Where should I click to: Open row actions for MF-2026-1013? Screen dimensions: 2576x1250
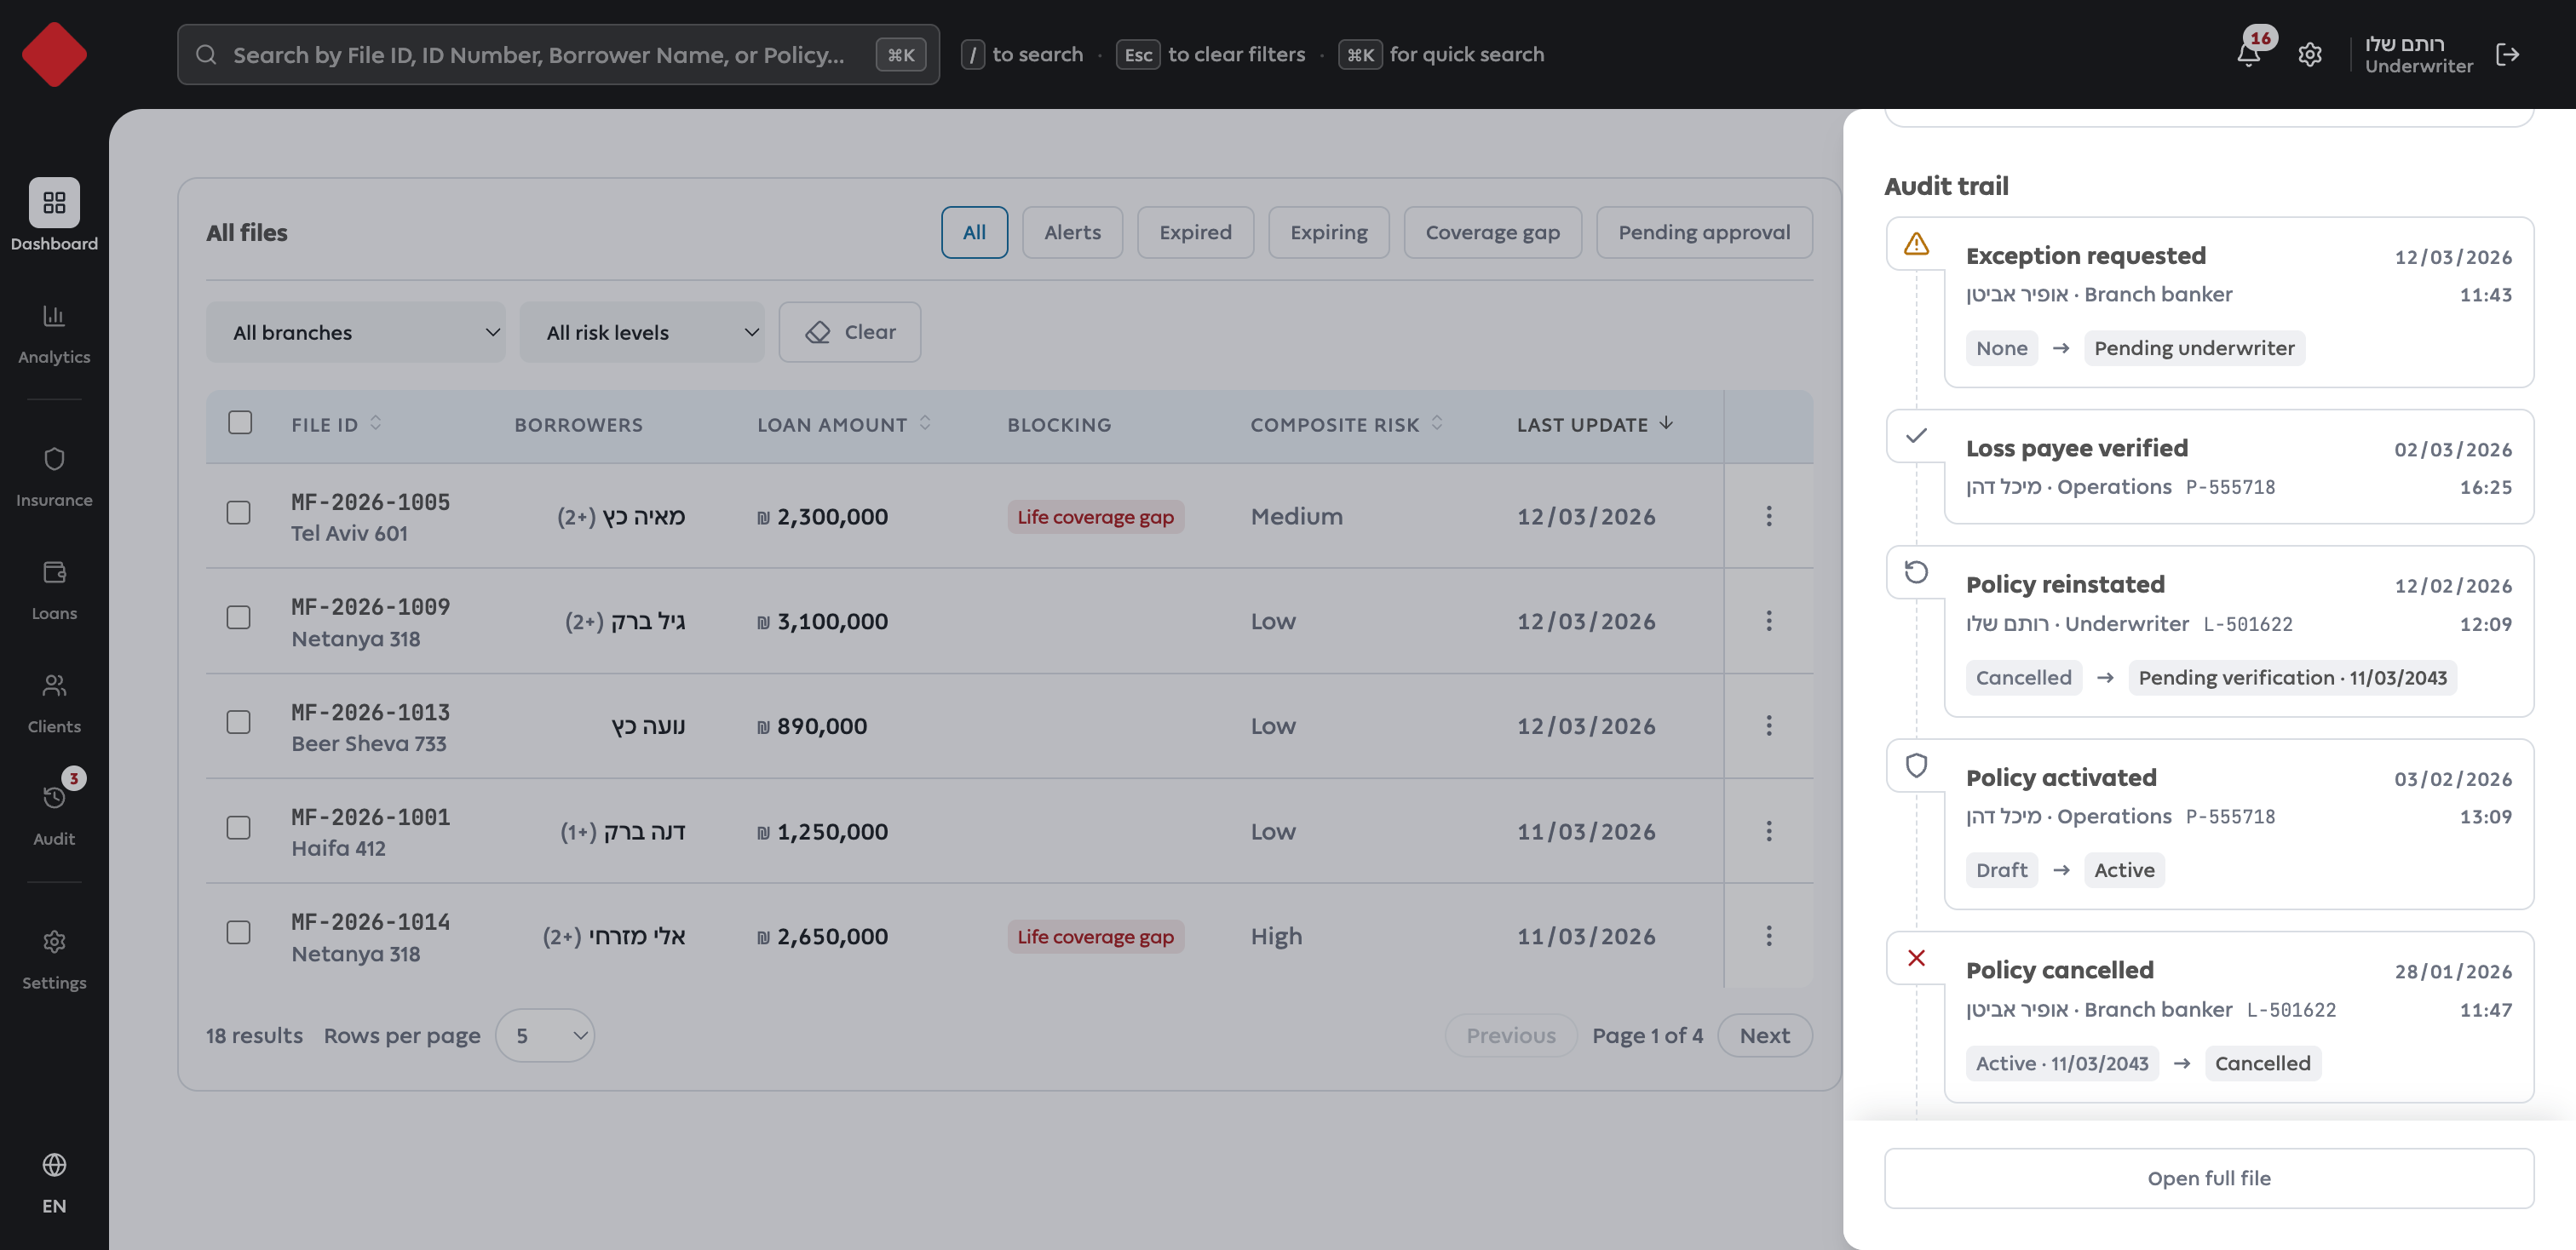[x=1769, y=725]
